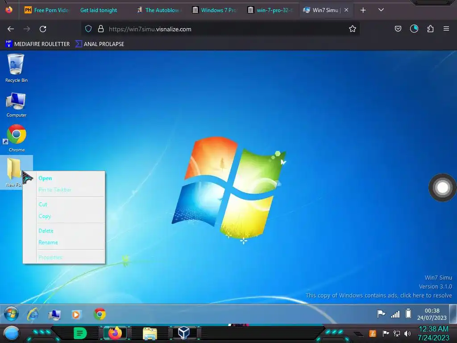
Task: Switch to the Windows 7 Pro tab
Action: (215, 10)
